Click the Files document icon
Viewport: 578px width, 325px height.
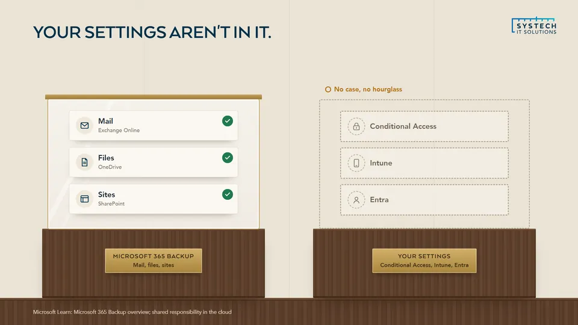(x=84, y=162)
